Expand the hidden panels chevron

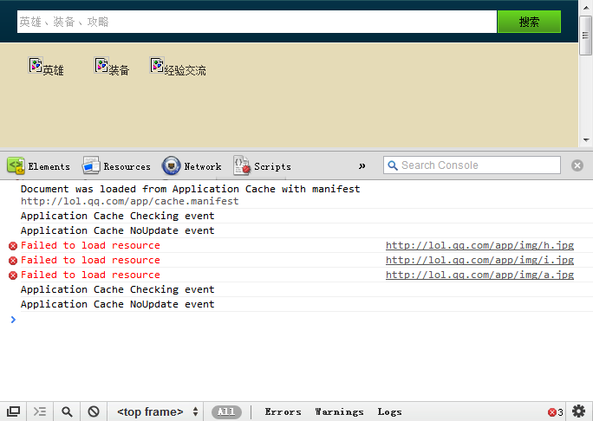(x=362, y=166)
